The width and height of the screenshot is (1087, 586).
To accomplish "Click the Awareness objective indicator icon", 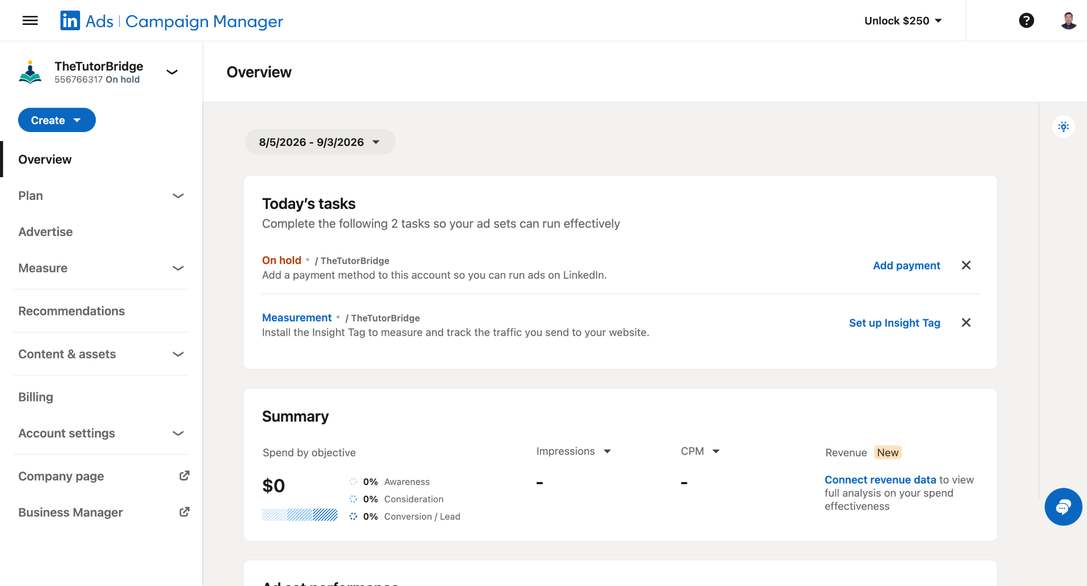I will pyautogui.click(x=353, y=482).
